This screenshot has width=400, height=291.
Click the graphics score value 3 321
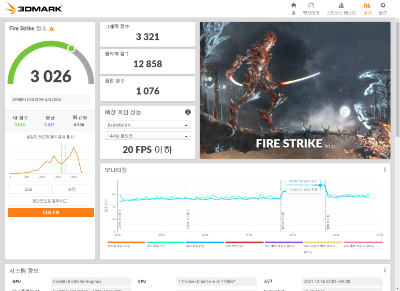point(147,37)
